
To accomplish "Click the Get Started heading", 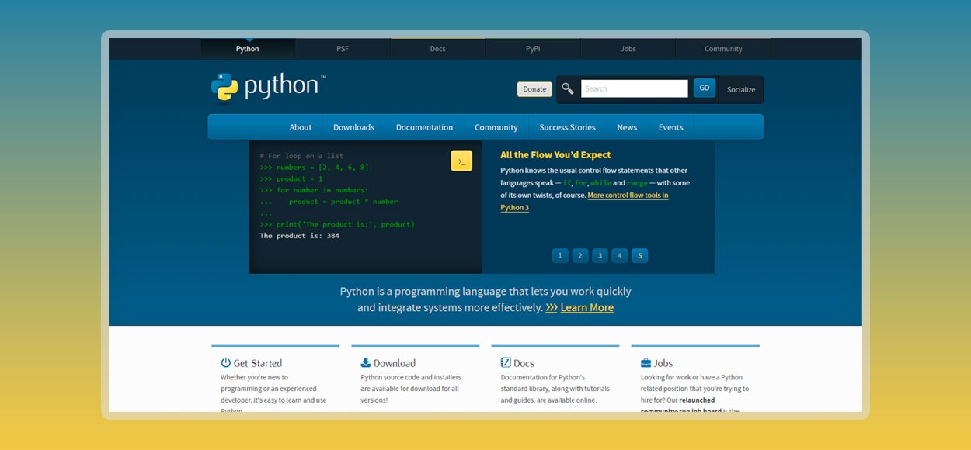I will pyautogui.click(x=258, y=363).
